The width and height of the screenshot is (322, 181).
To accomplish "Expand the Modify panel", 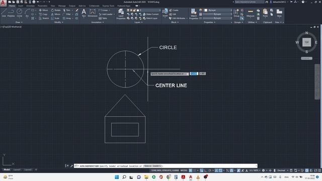I will 58,22.
